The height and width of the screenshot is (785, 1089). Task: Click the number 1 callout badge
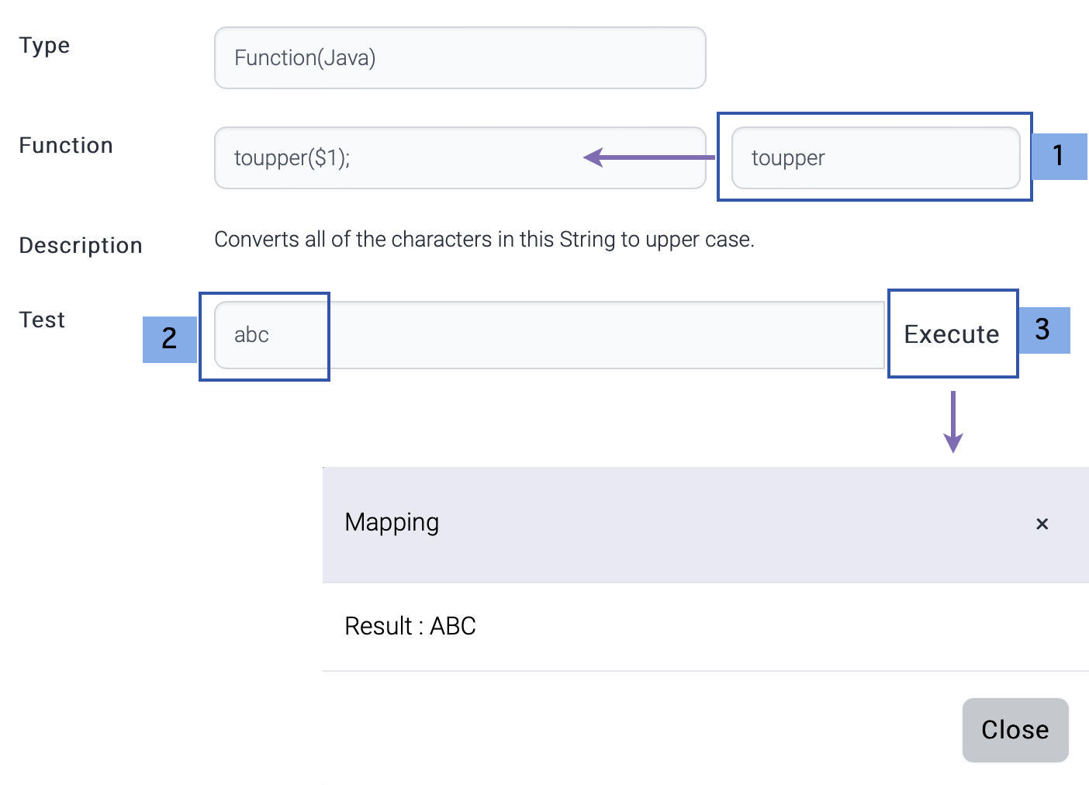point(1059,156)
